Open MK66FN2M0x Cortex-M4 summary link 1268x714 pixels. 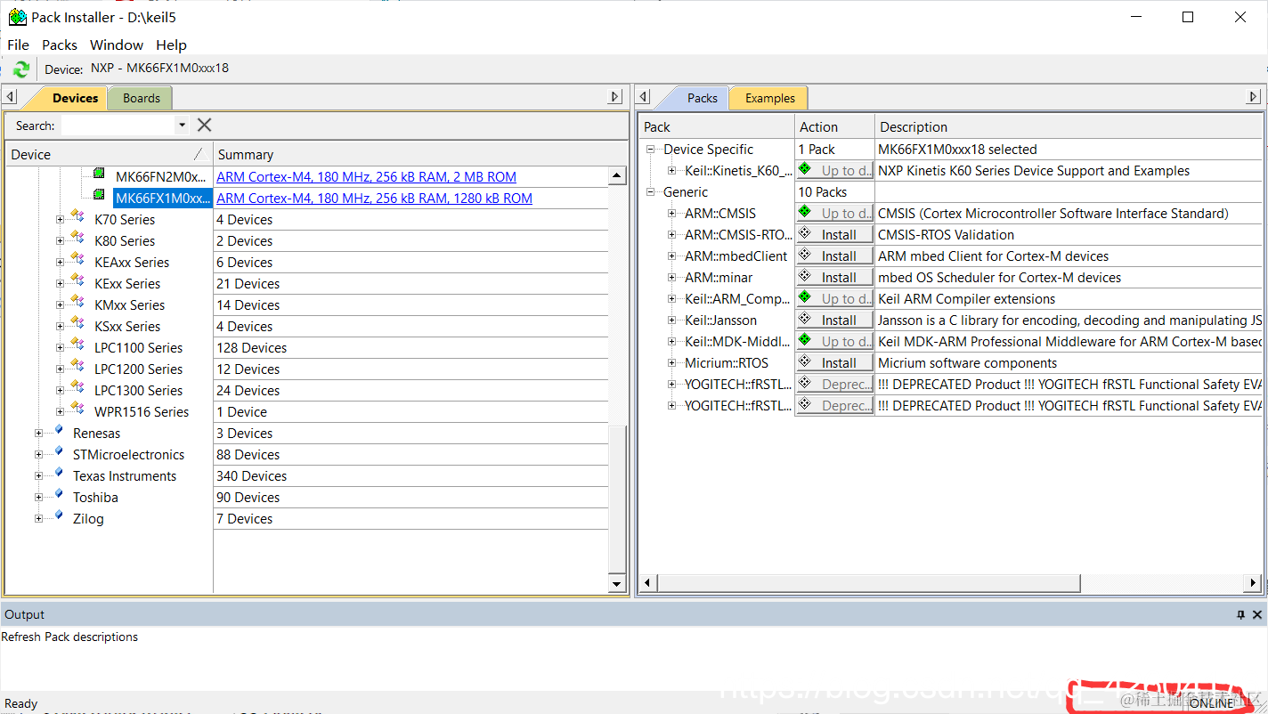pyautogui.click(x=366, y=177)
